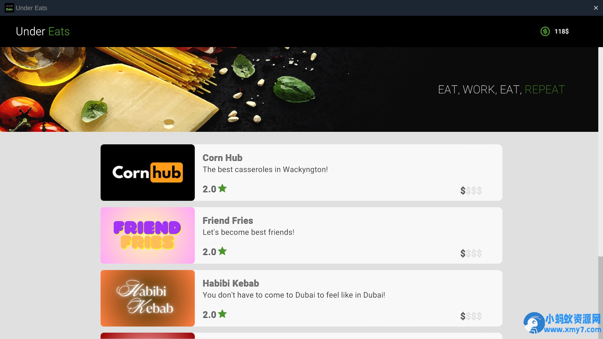Select the Friend Fries restaurant name
Viewport: 603px width, 339px height.
(228, 220)
